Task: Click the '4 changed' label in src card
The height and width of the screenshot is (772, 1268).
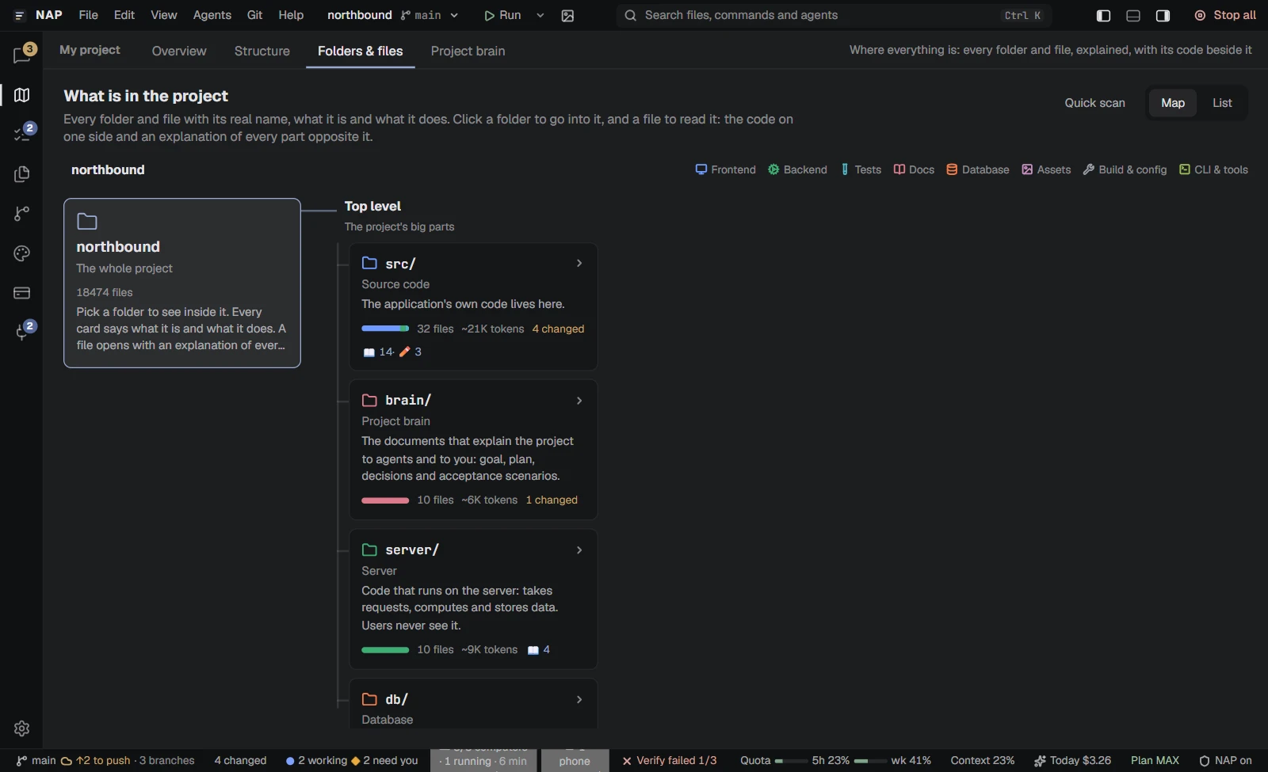Action: (x=558, y=329)
